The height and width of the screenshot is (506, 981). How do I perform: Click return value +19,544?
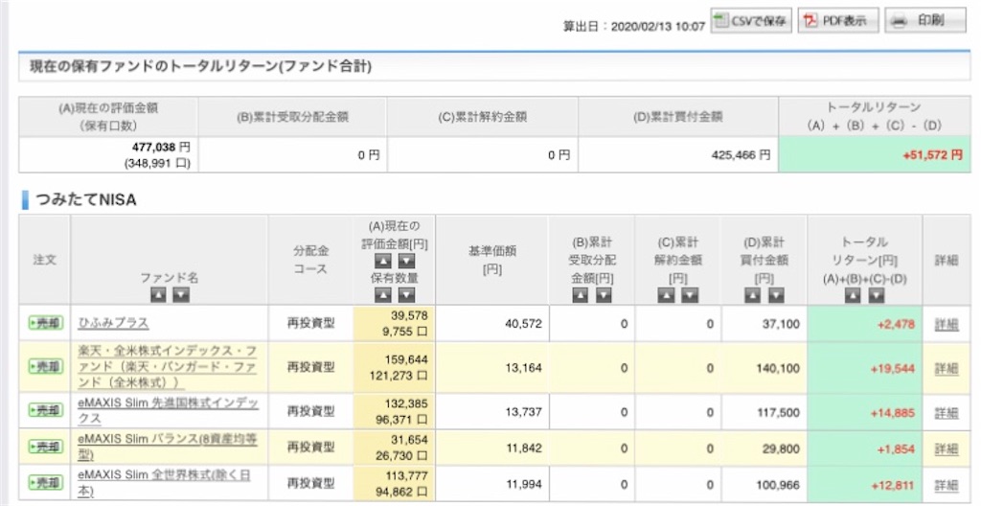892,368
